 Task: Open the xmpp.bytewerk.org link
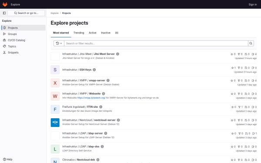click(91, 98)
